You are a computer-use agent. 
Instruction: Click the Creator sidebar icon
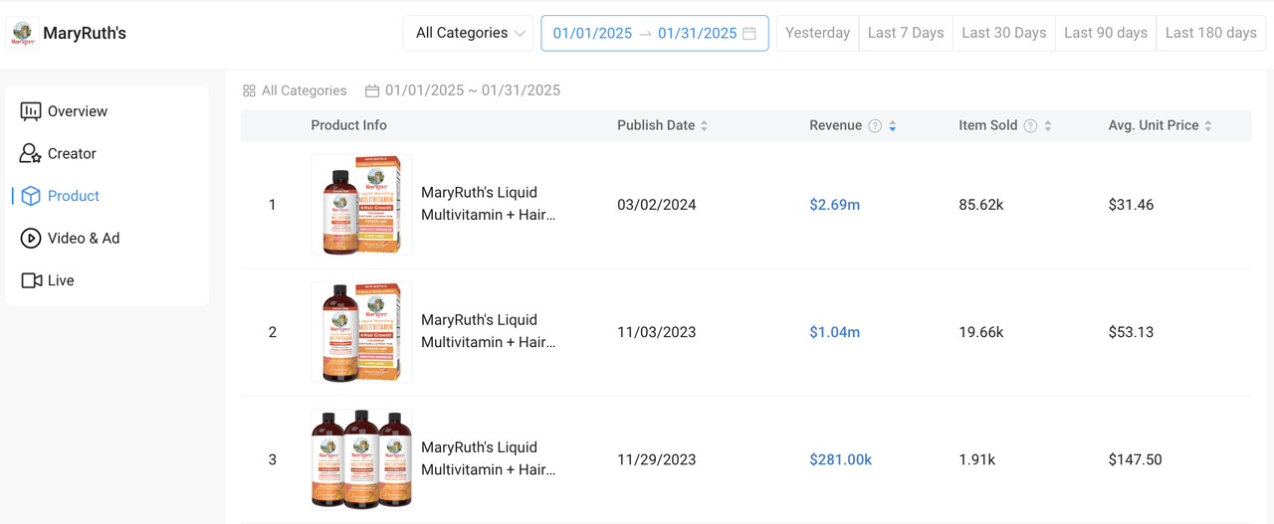pyautogui.click(x=31, y=154)
